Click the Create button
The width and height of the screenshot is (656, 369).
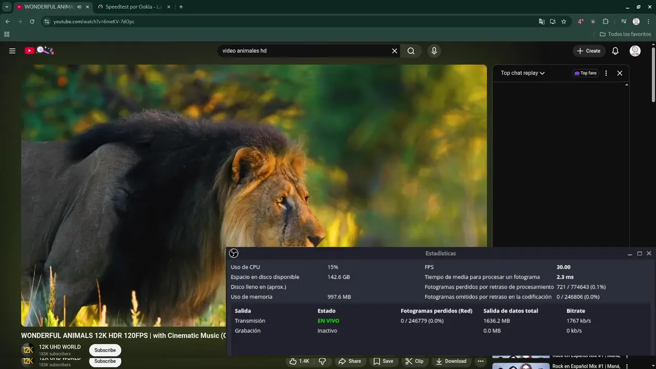588,51
